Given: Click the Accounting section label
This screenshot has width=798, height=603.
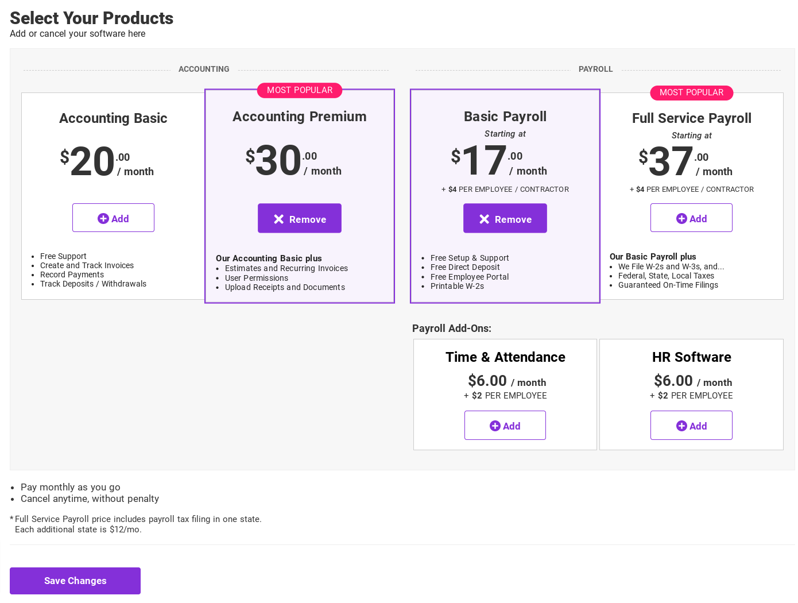Looking at the screenshot, I should point(204,69).
